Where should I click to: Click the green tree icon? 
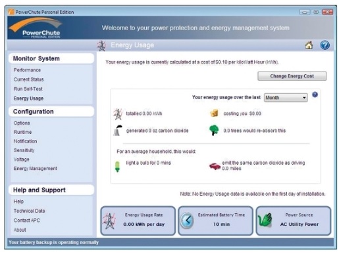click(x=214, y=130)
